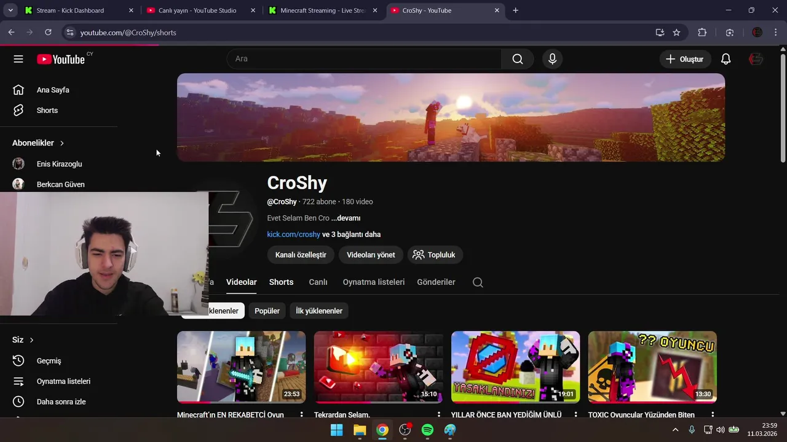Viewport: 787px width, 442px height.
Task: Open the notifications bell
Action: pos(726,59)
